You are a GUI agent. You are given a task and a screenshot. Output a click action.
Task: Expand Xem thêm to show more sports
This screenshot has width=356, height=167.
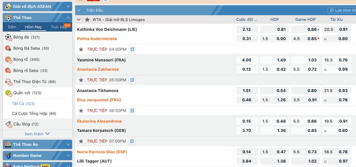click(x=37, y=134)
